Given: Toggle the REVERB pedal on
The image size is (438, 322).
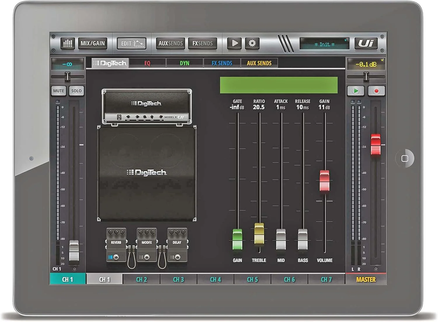Looking at the screenshot, I should 116,245.
